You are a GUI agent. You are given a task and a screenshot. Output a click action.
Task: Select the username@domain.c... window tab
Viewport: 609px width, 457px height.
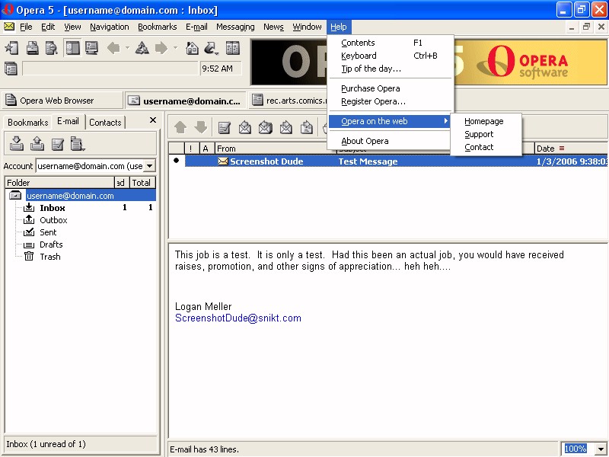(185, 101)
